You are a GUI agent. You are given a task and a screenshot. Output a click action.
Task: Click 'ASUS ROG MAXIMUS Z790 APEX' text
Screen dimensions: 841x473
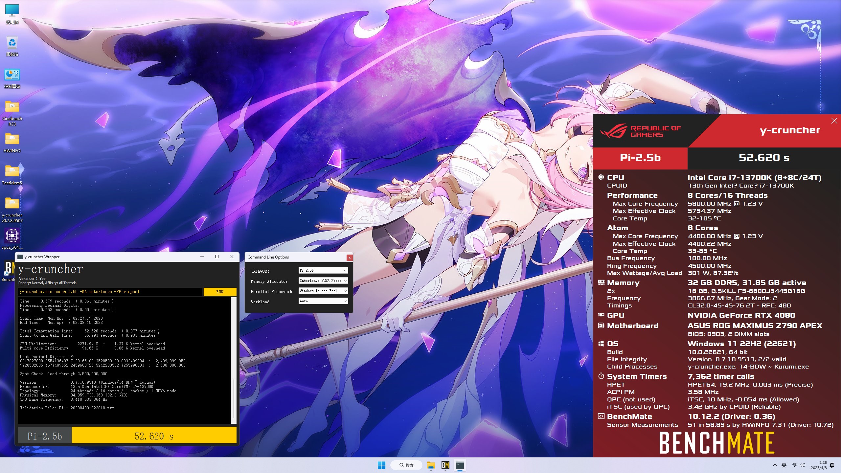[755, 326]
